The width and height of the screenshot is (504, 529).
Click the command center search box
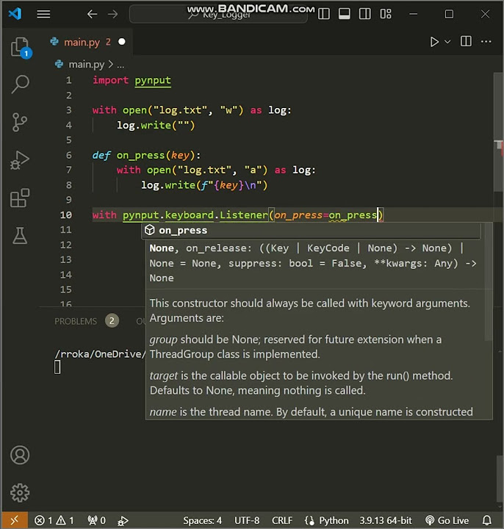tap(218, 14)
